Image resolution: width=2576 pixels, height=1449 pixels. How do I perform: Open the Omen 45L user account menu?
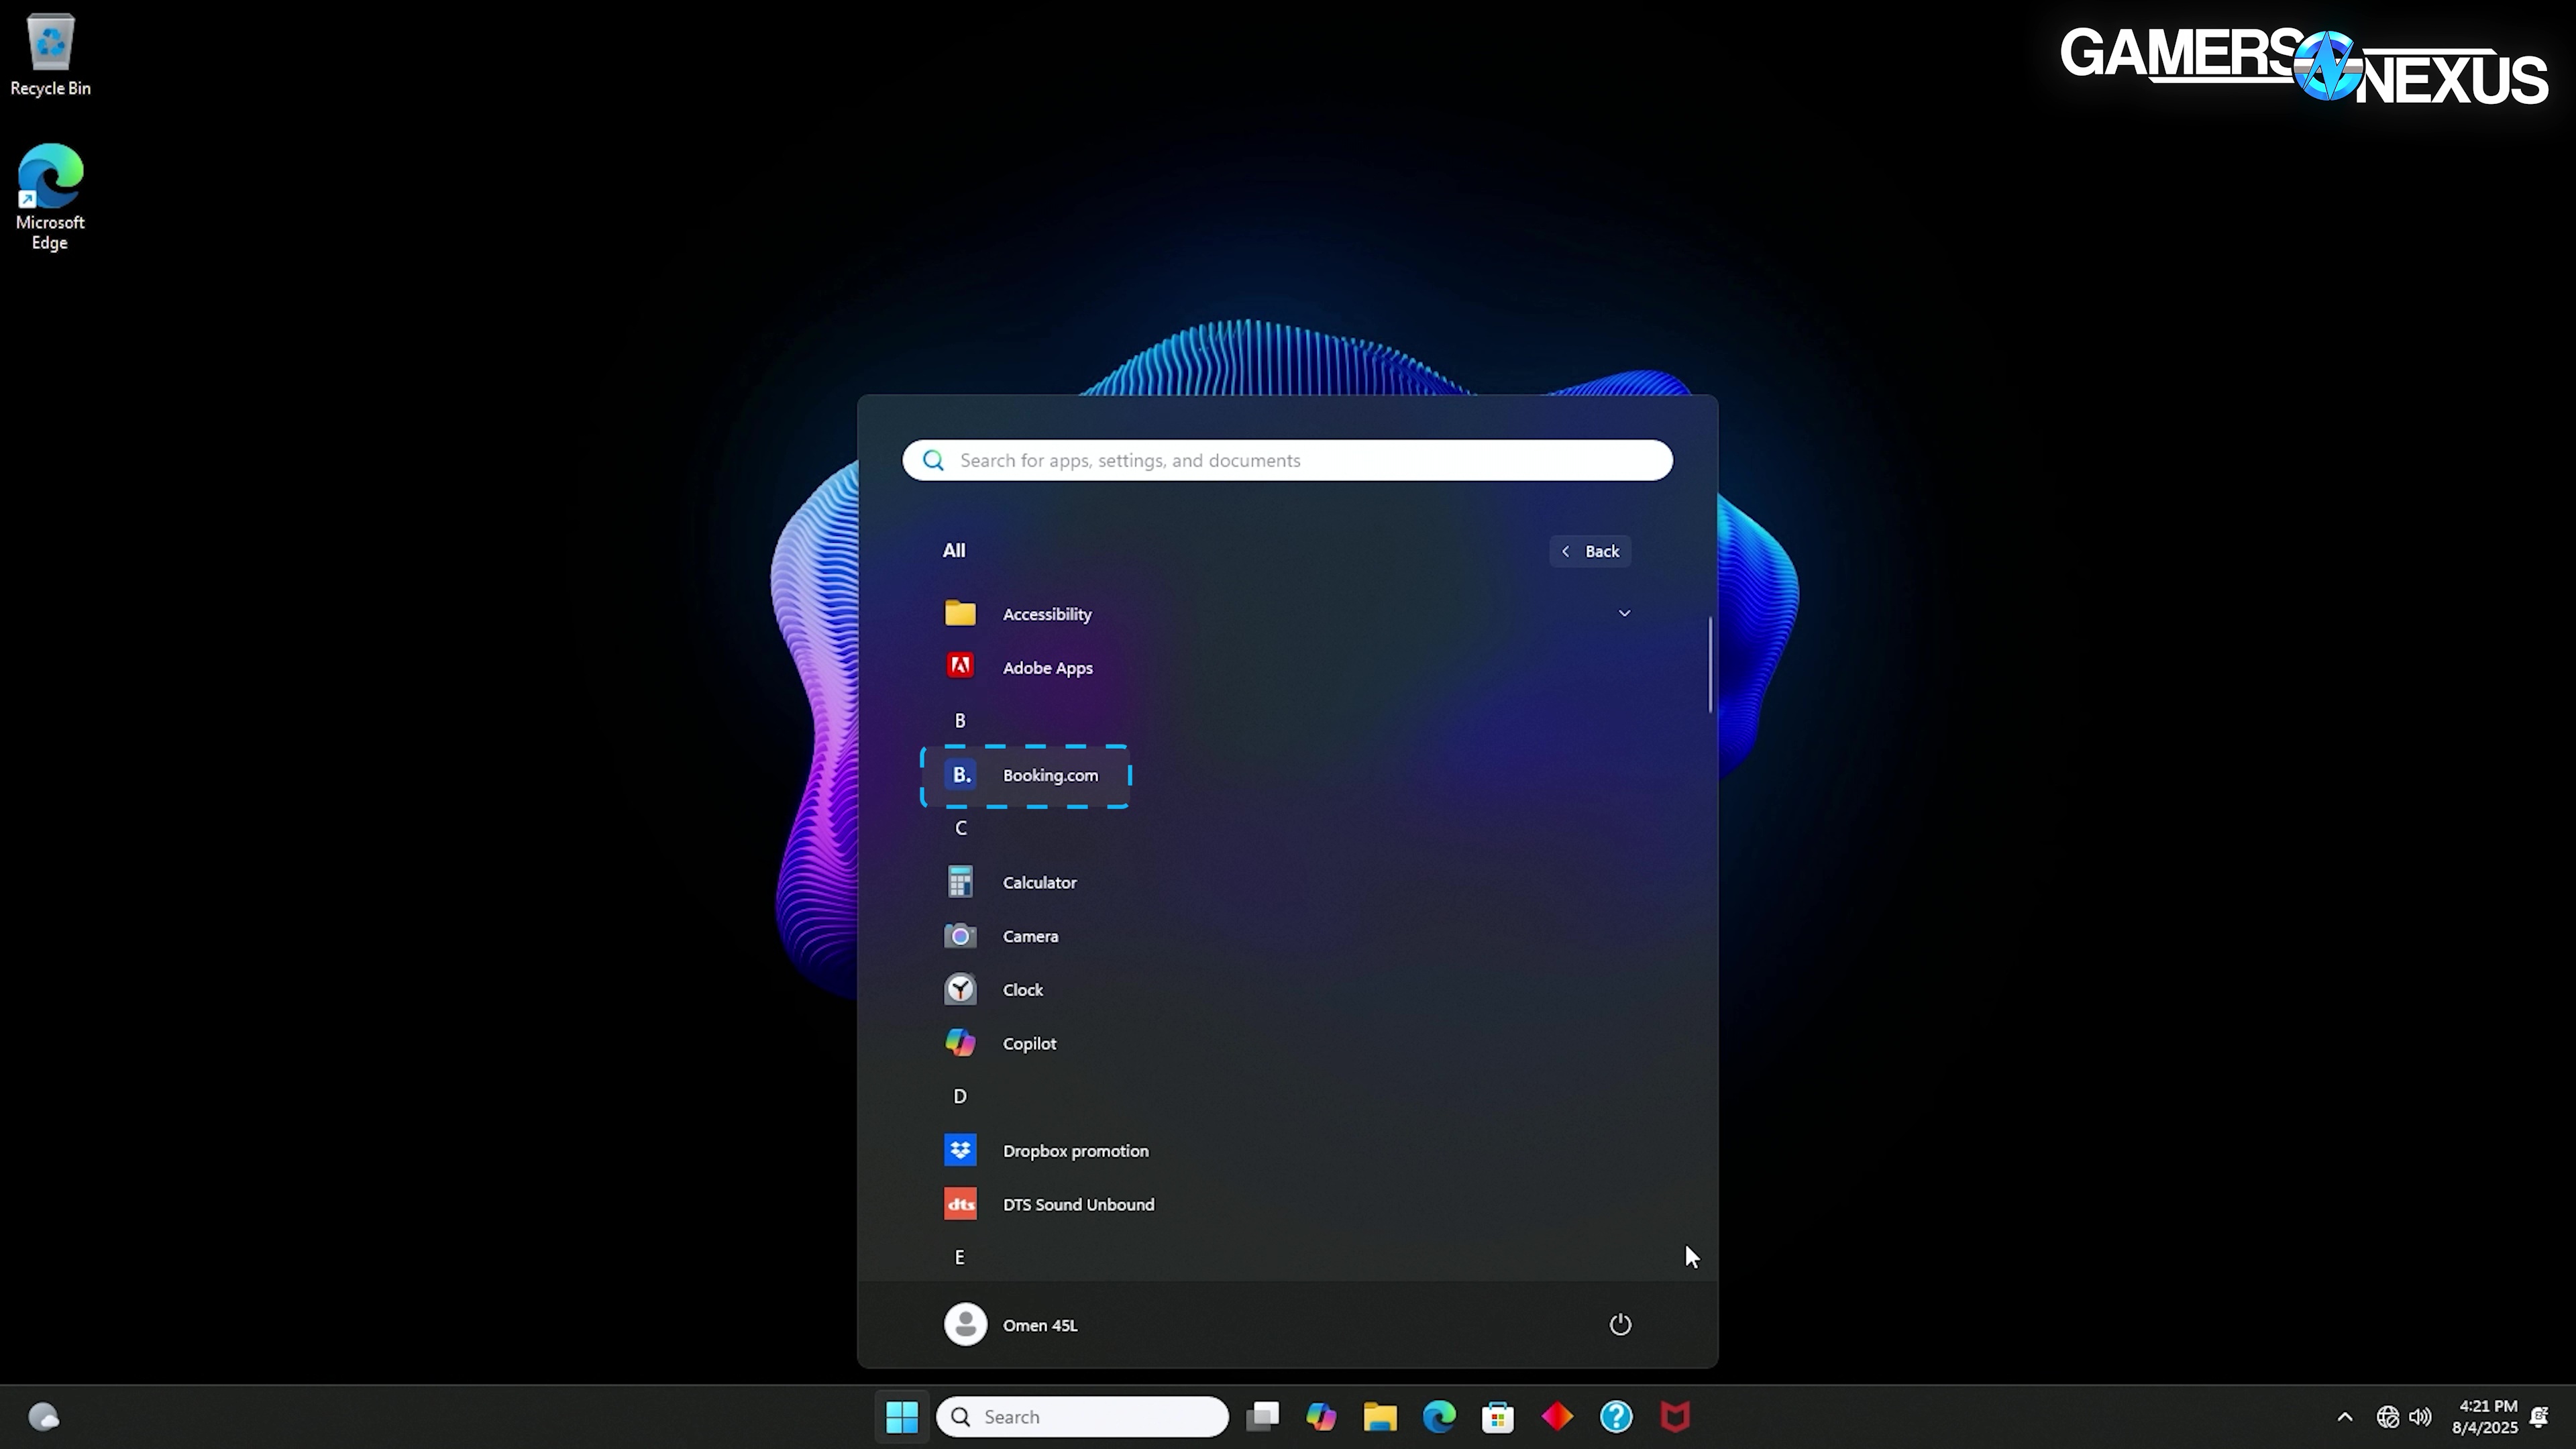[x=1011, y=1325]
